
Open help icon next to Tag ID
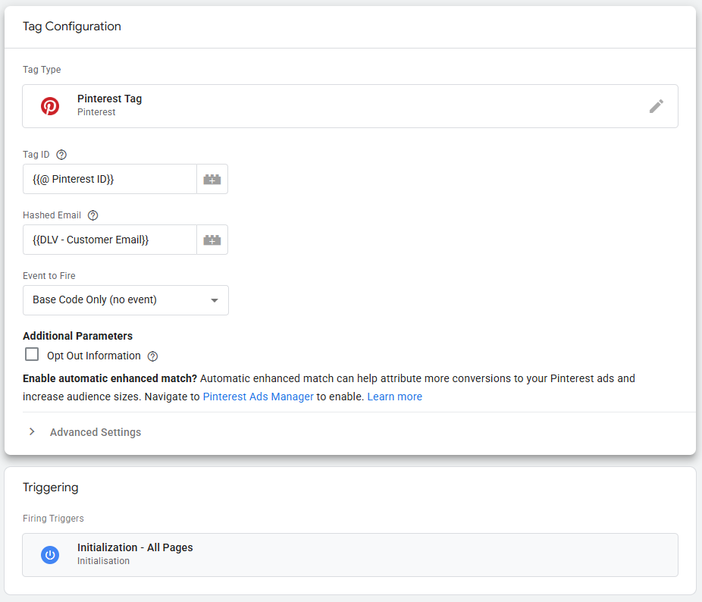pyautogui.click(x=61, y=155)
